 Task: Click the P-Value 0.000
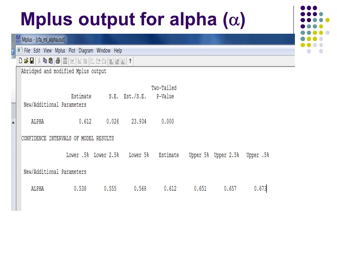(x=168, y=122)
